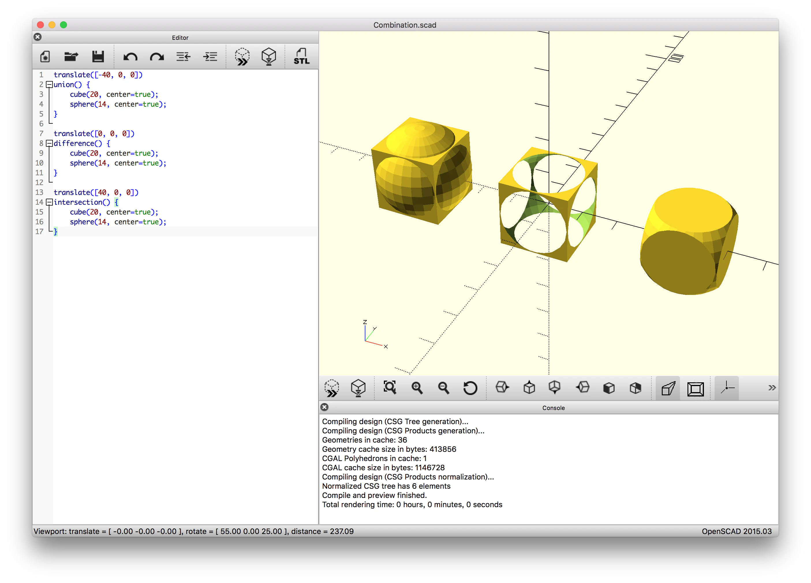
Task: Switch to the bottom view
Action: pyautogui.click(x=555, y=387)
